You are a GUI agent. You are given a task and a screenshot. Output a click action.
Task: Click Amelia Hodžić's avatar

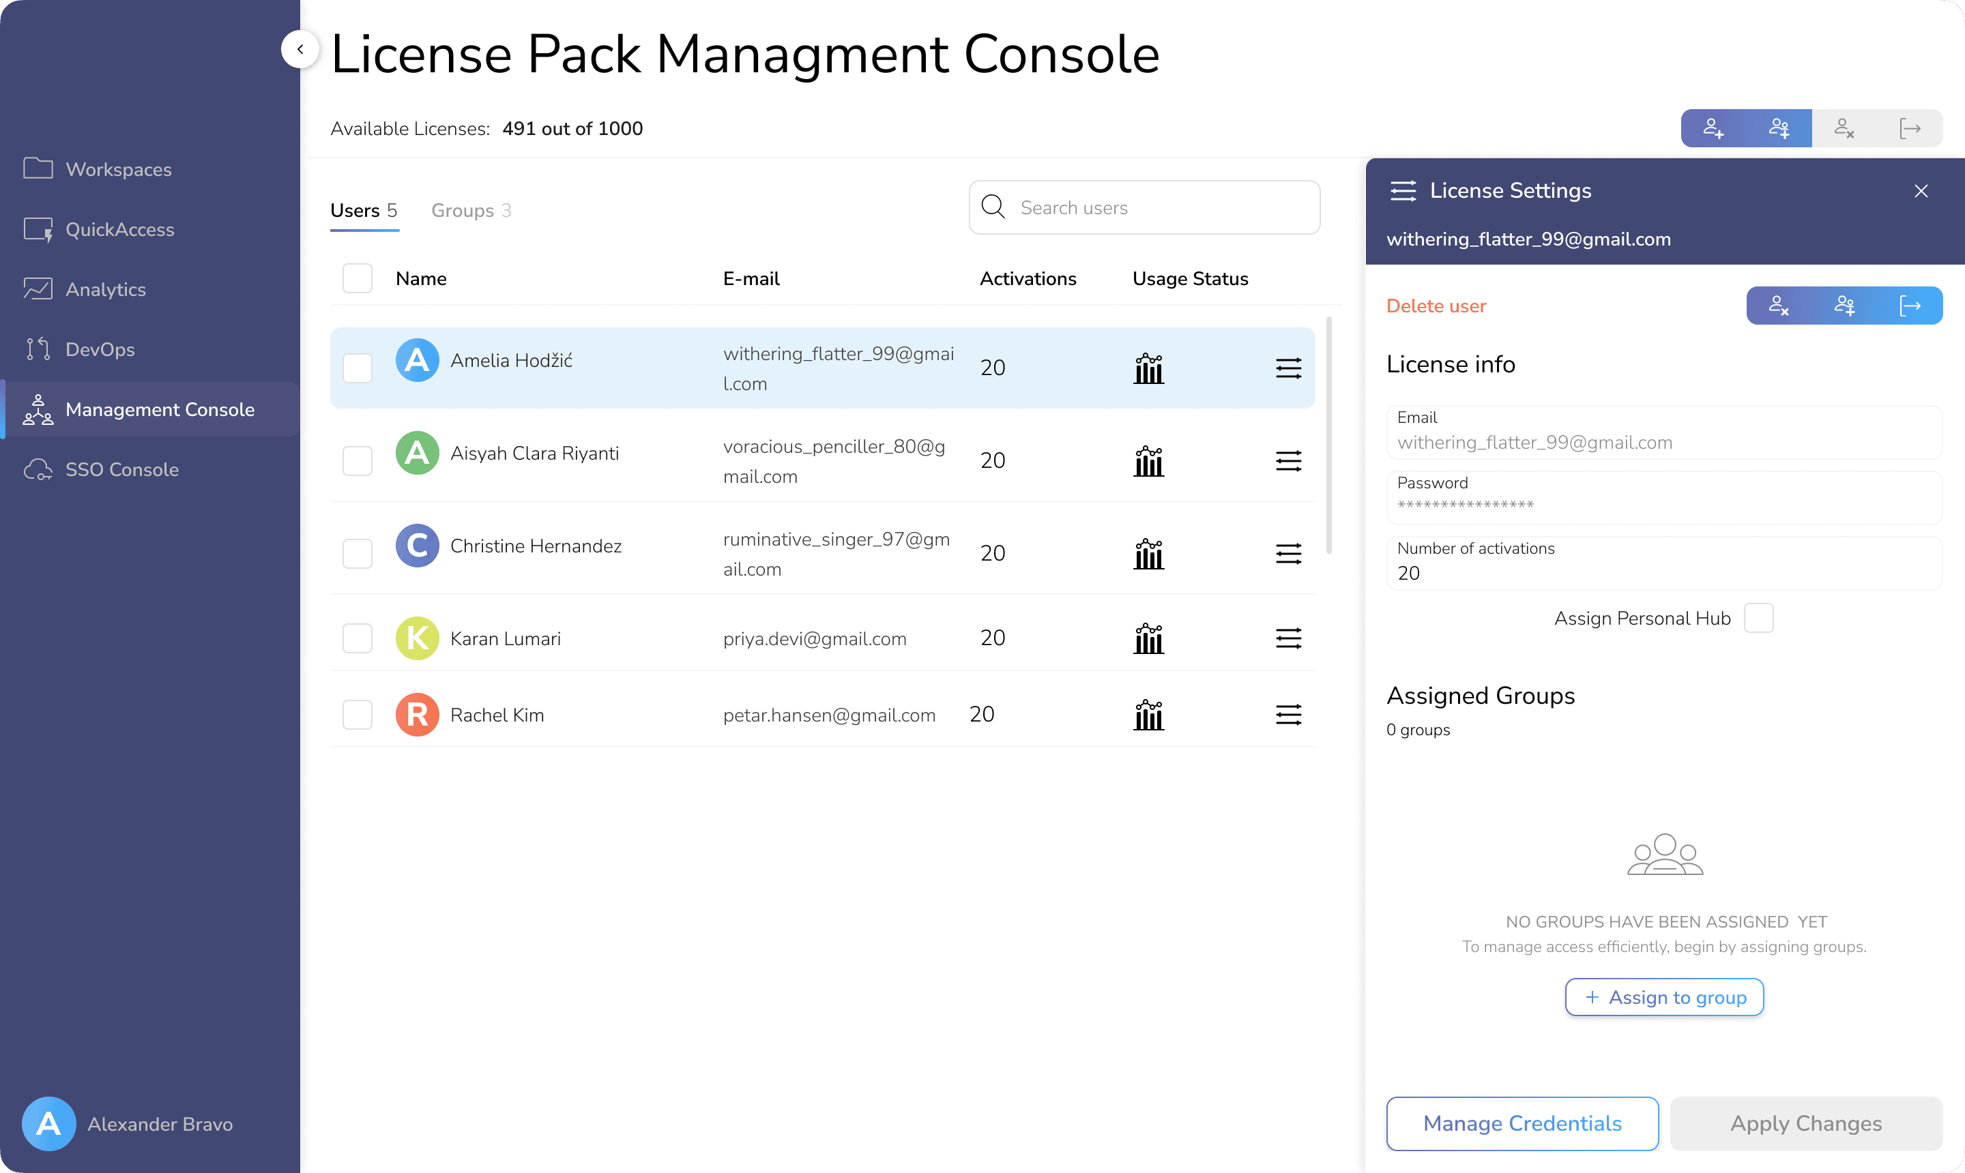(417, 361)
